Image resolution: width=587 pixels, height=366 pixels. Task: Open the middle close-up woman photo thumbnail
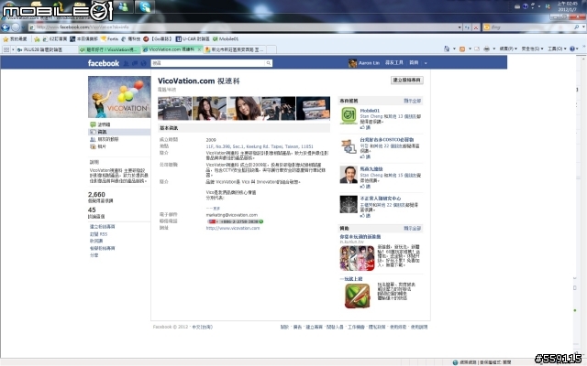(244, 108)
